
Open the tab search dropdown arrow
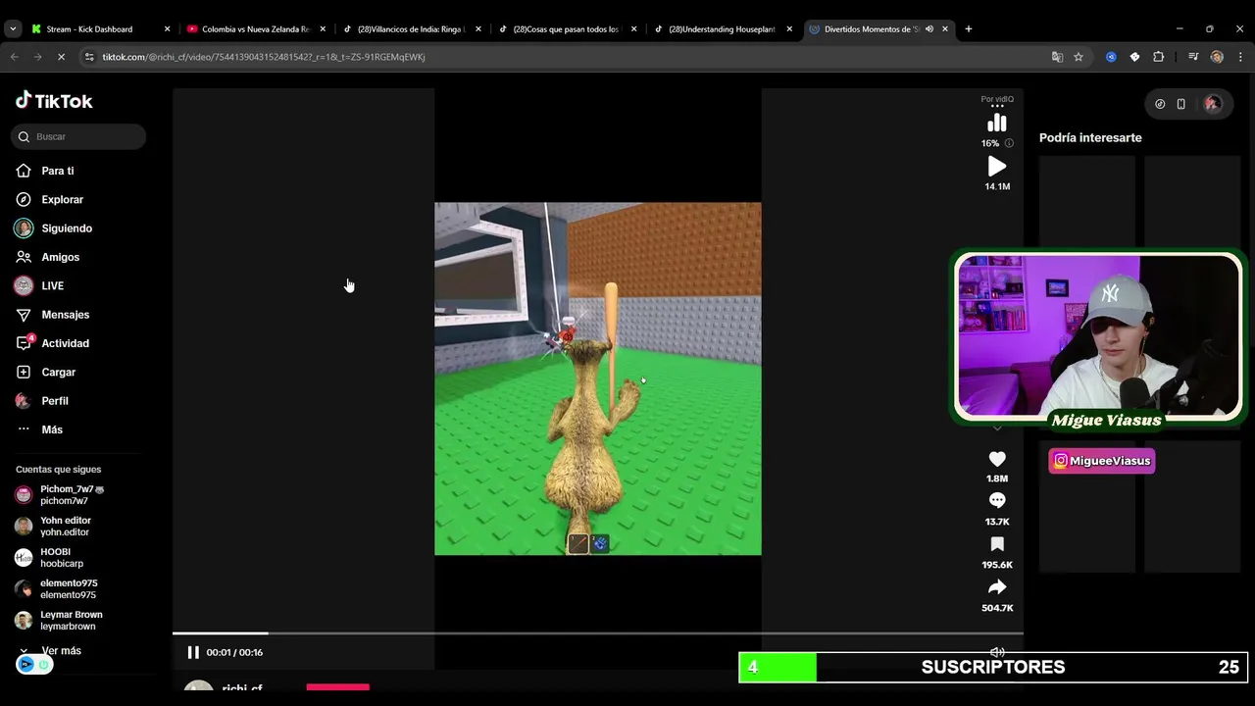(x=13, y=29)
